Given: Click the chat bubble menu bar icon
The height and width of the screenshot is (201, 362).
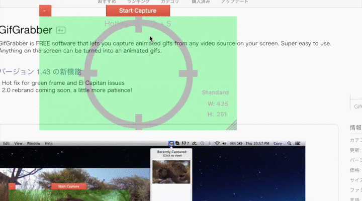Looking at the screenshot, I should pyautogui.click(x=177, y=143).
